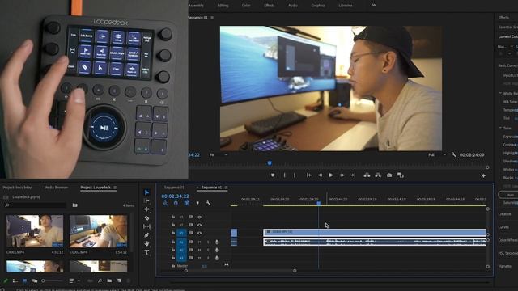
Task: Click the Lift button
Action: pyautogui.click(x=367, y=175)
